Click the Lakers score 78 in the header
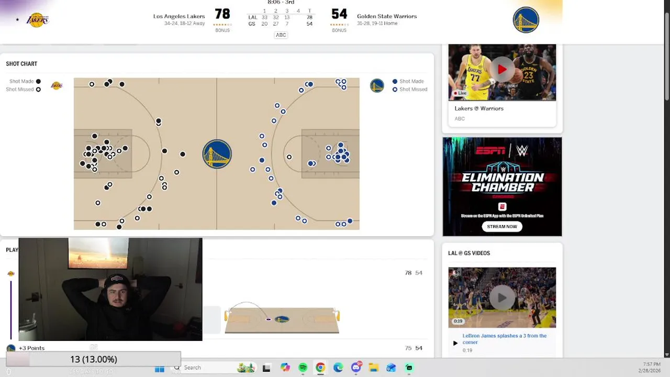Screen dimensions: 670x377 pos(222,15)
